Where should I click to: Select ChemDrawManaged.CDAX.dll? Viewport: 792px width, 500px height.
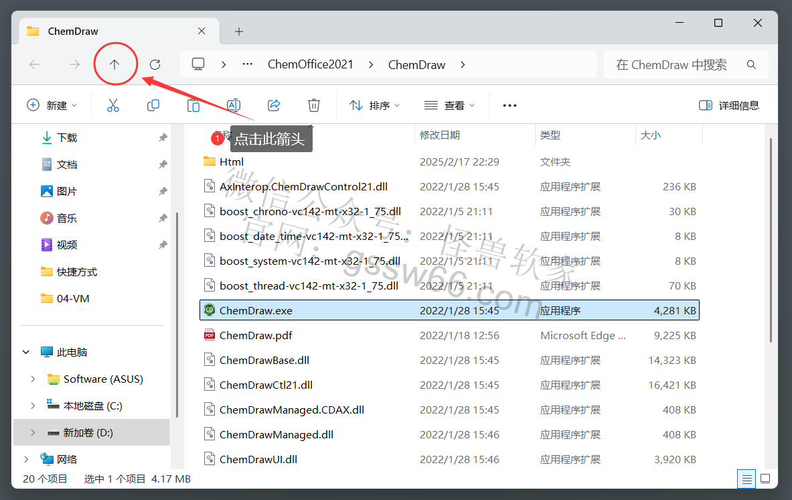point(449,410)
